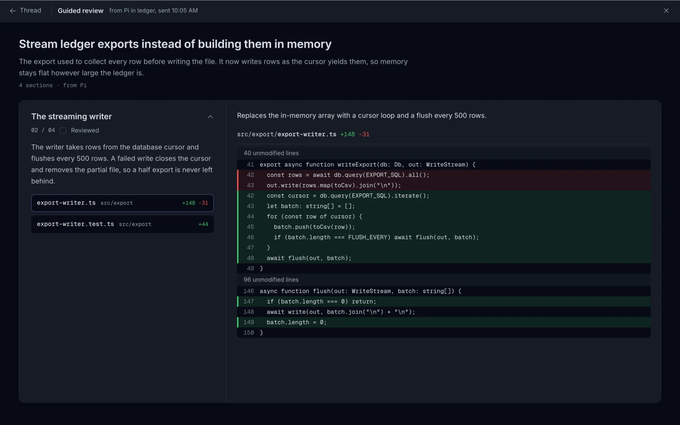This screenshot has width=680, height=425.
Task: Click the line containing FLUSH_EVERY
Action: pos(444,237)
